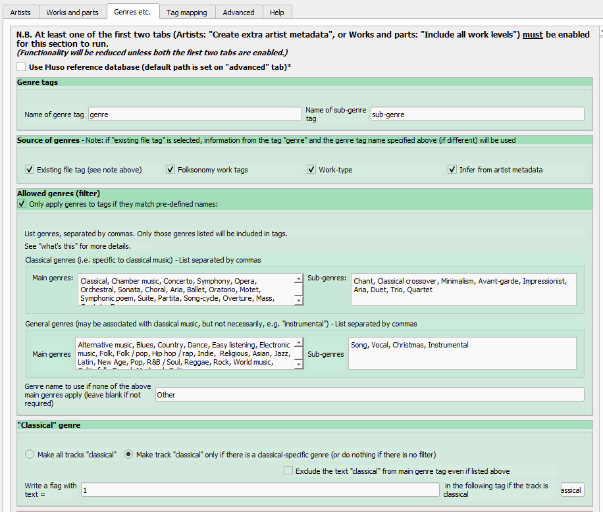Disable the Work-type genre source
Image resolution: width=603 pixels, height=512 pixels.
pos(312,170)
